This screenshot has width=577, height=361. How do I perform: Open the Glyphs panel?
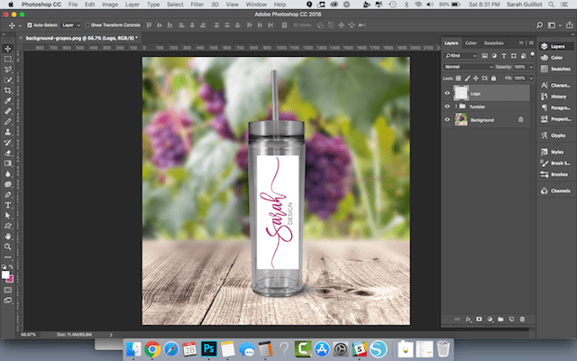click(559, 136)
